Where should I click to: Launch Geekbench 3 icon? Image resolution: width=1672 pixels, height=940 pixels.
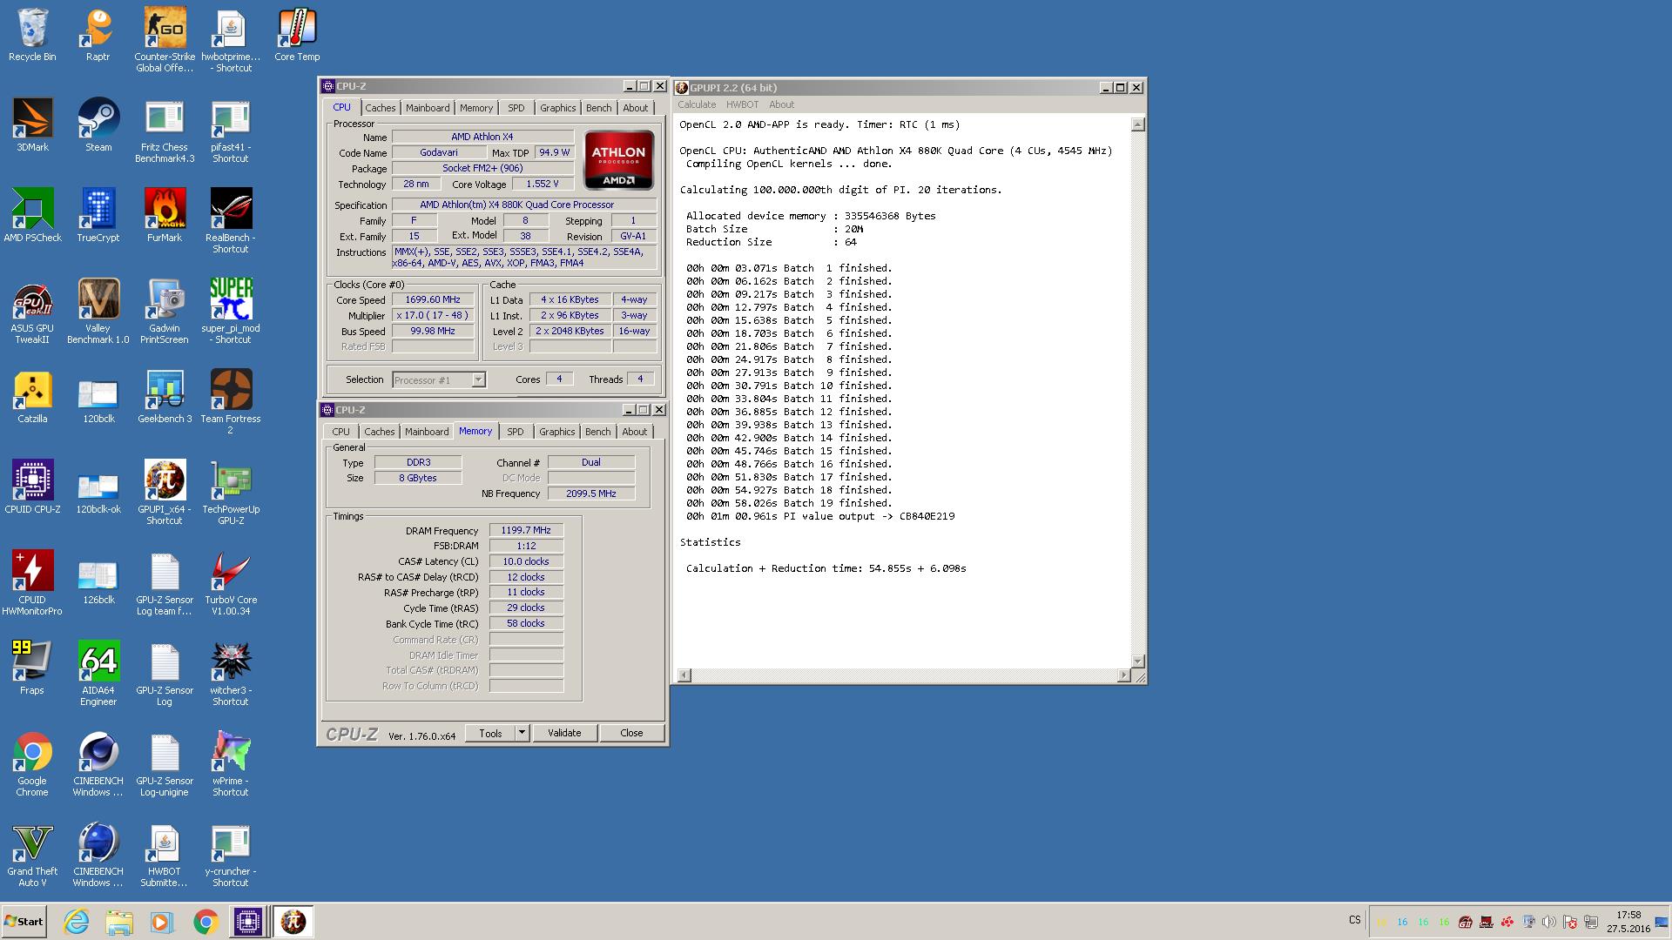[165, 397]
